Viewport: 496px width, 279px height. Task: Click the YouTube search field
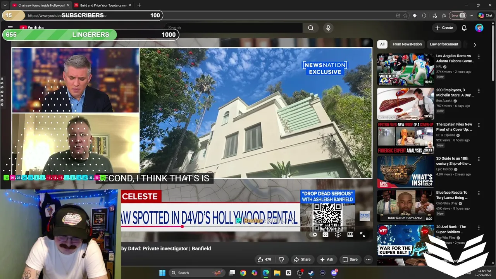[234, 28]
